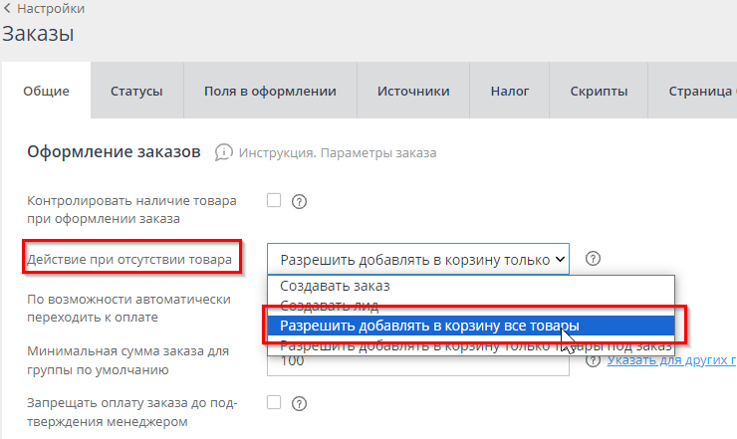Viewport: 737px width, 439px height.
Task: Click help icon next to minimum order amount field
Action: coord(594,360)
